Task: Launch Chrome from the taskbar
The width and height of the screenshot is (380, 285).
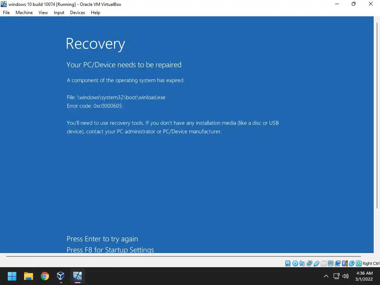Action: 45,276
